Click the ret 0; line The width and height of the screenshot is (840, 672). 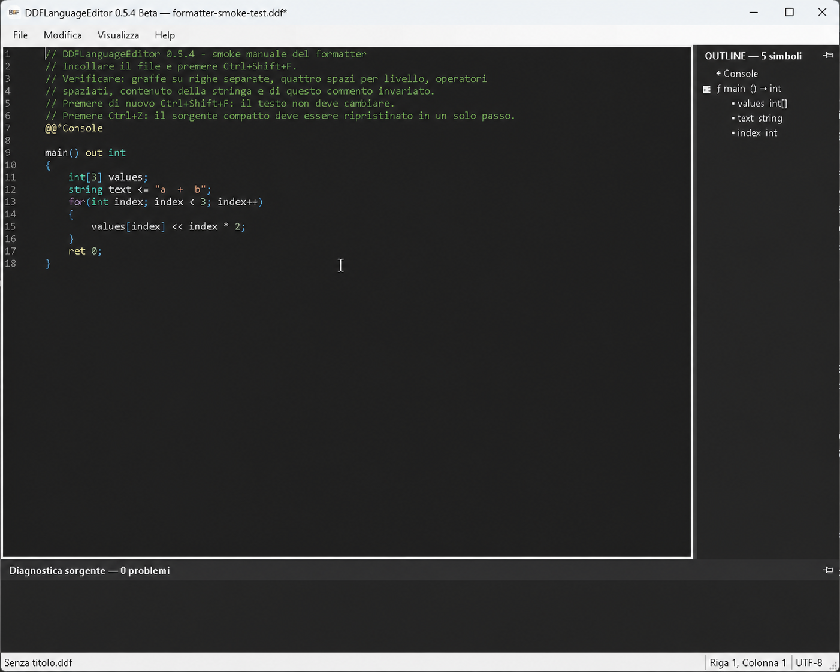point(85,251)
